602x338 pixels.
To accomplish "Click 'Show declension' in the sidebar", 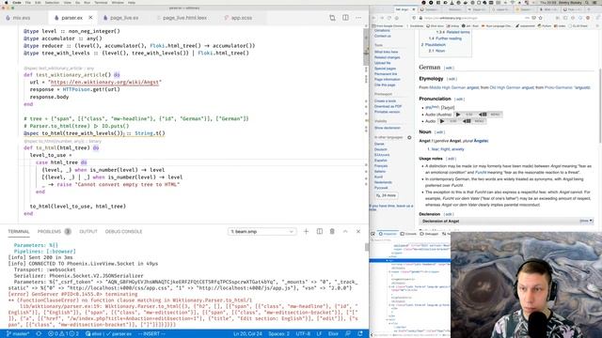I will [x=388, y=128].
